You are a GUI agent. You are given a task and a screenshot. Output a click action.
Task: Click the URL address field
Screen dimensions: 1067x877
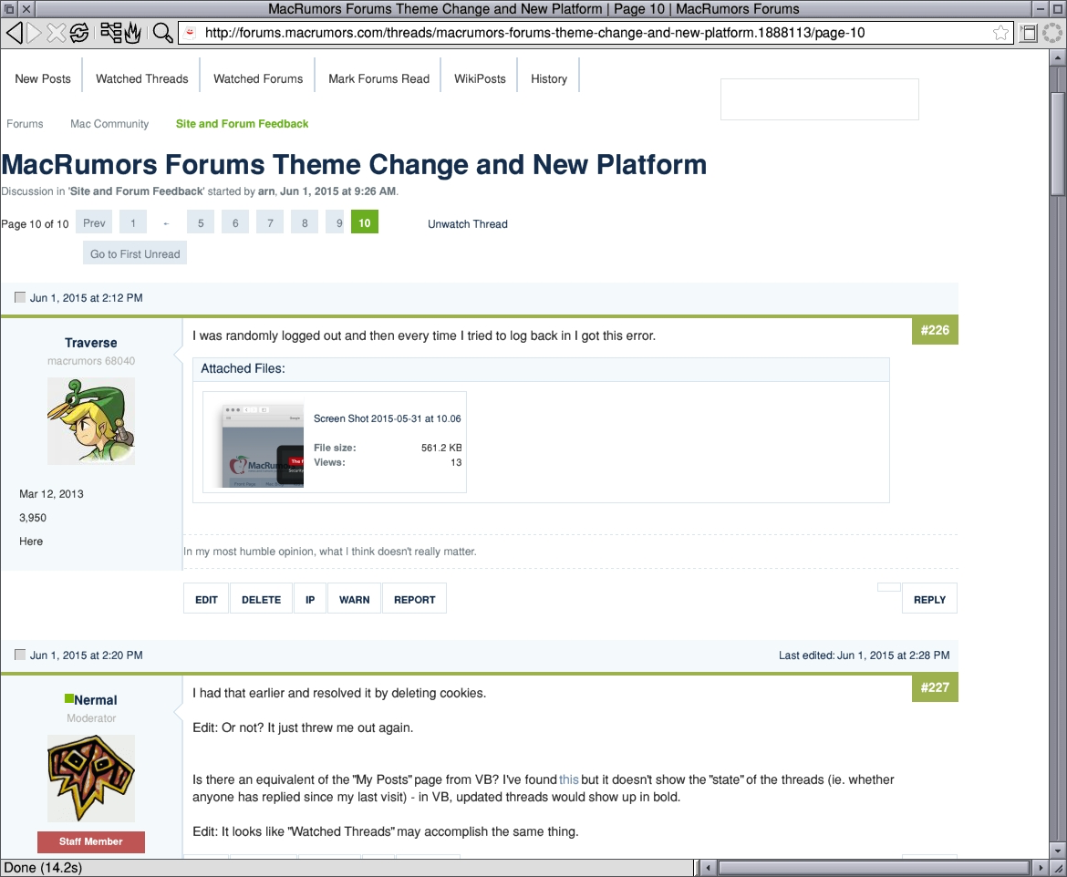596,33
